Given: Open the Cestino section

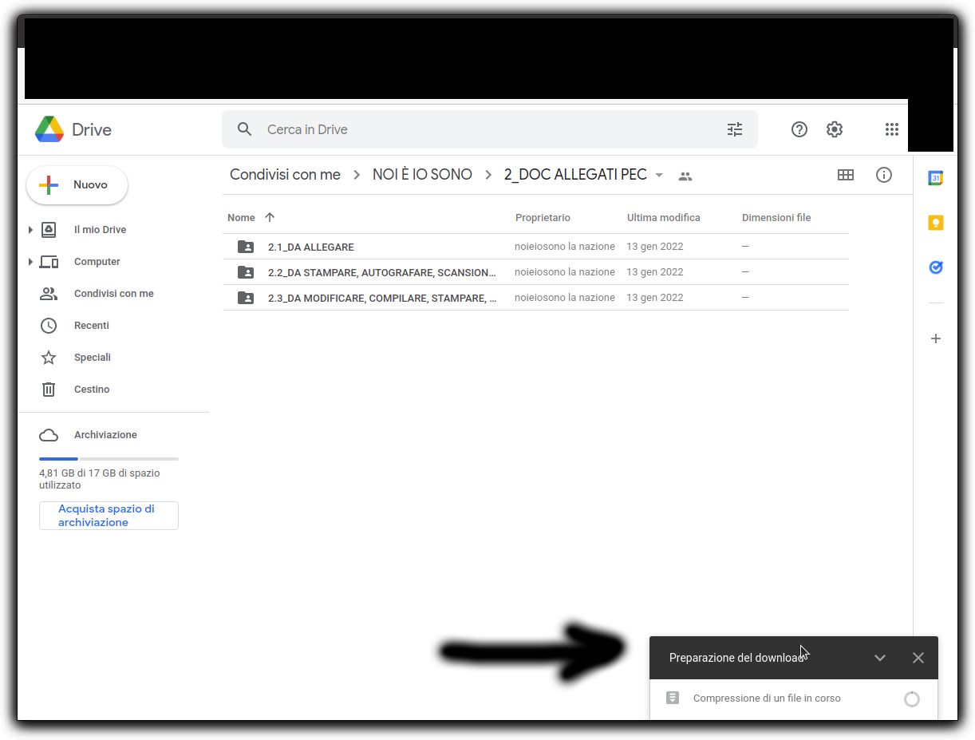Looking at the screenshot, I should 92,390.
